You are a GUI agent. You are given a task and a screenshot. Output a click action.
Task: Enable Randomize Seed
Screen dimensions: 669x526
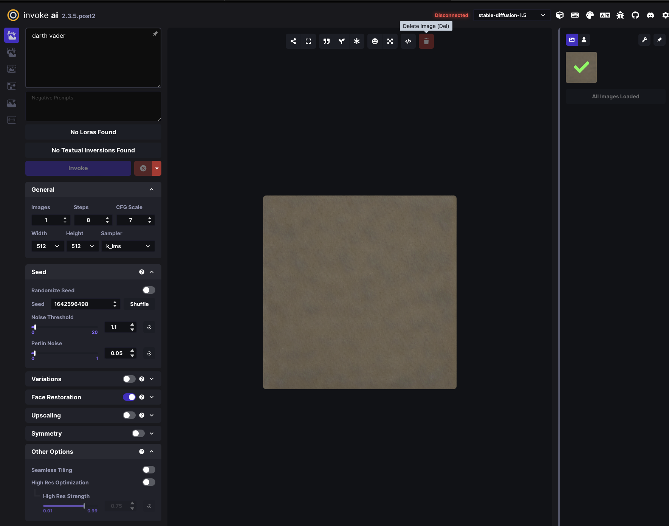pyautogui.click(x=149, y=290)
